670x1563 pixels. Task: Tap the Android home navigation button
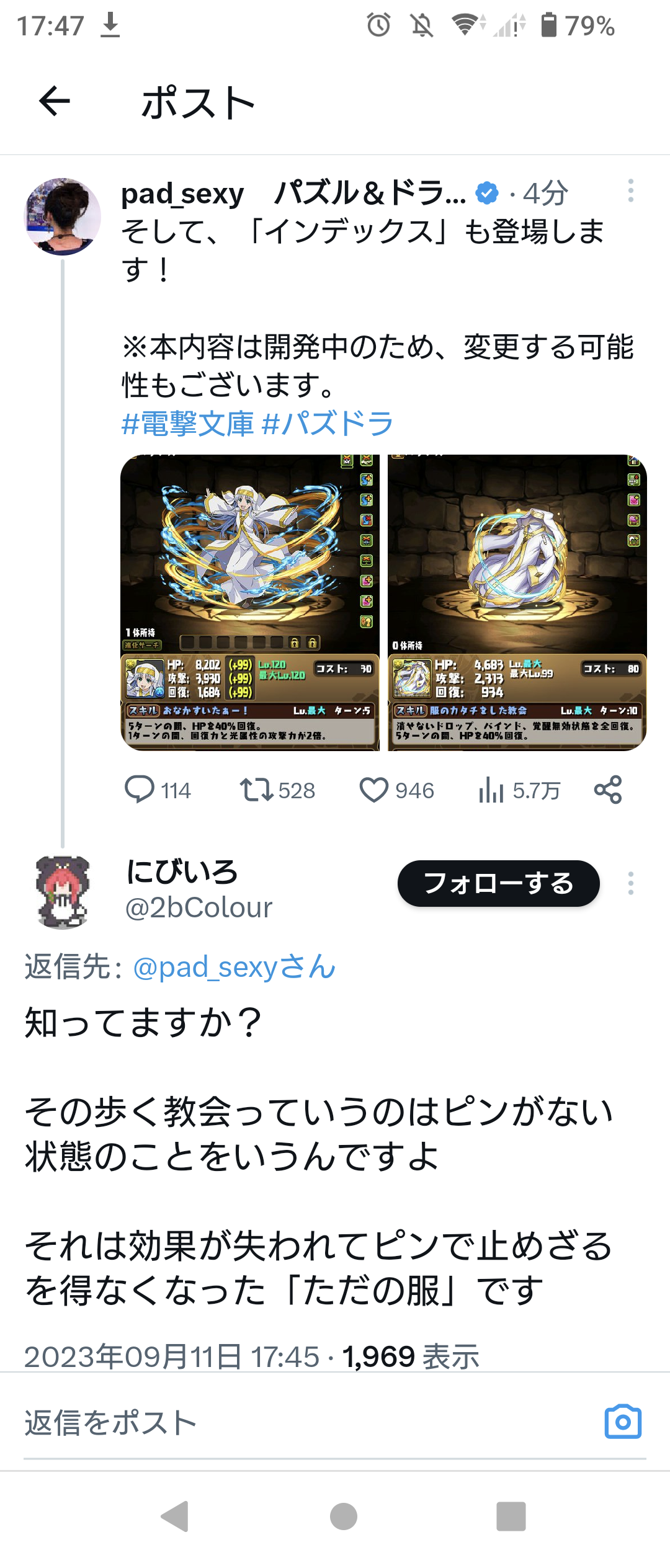[x=344, y=1517]
